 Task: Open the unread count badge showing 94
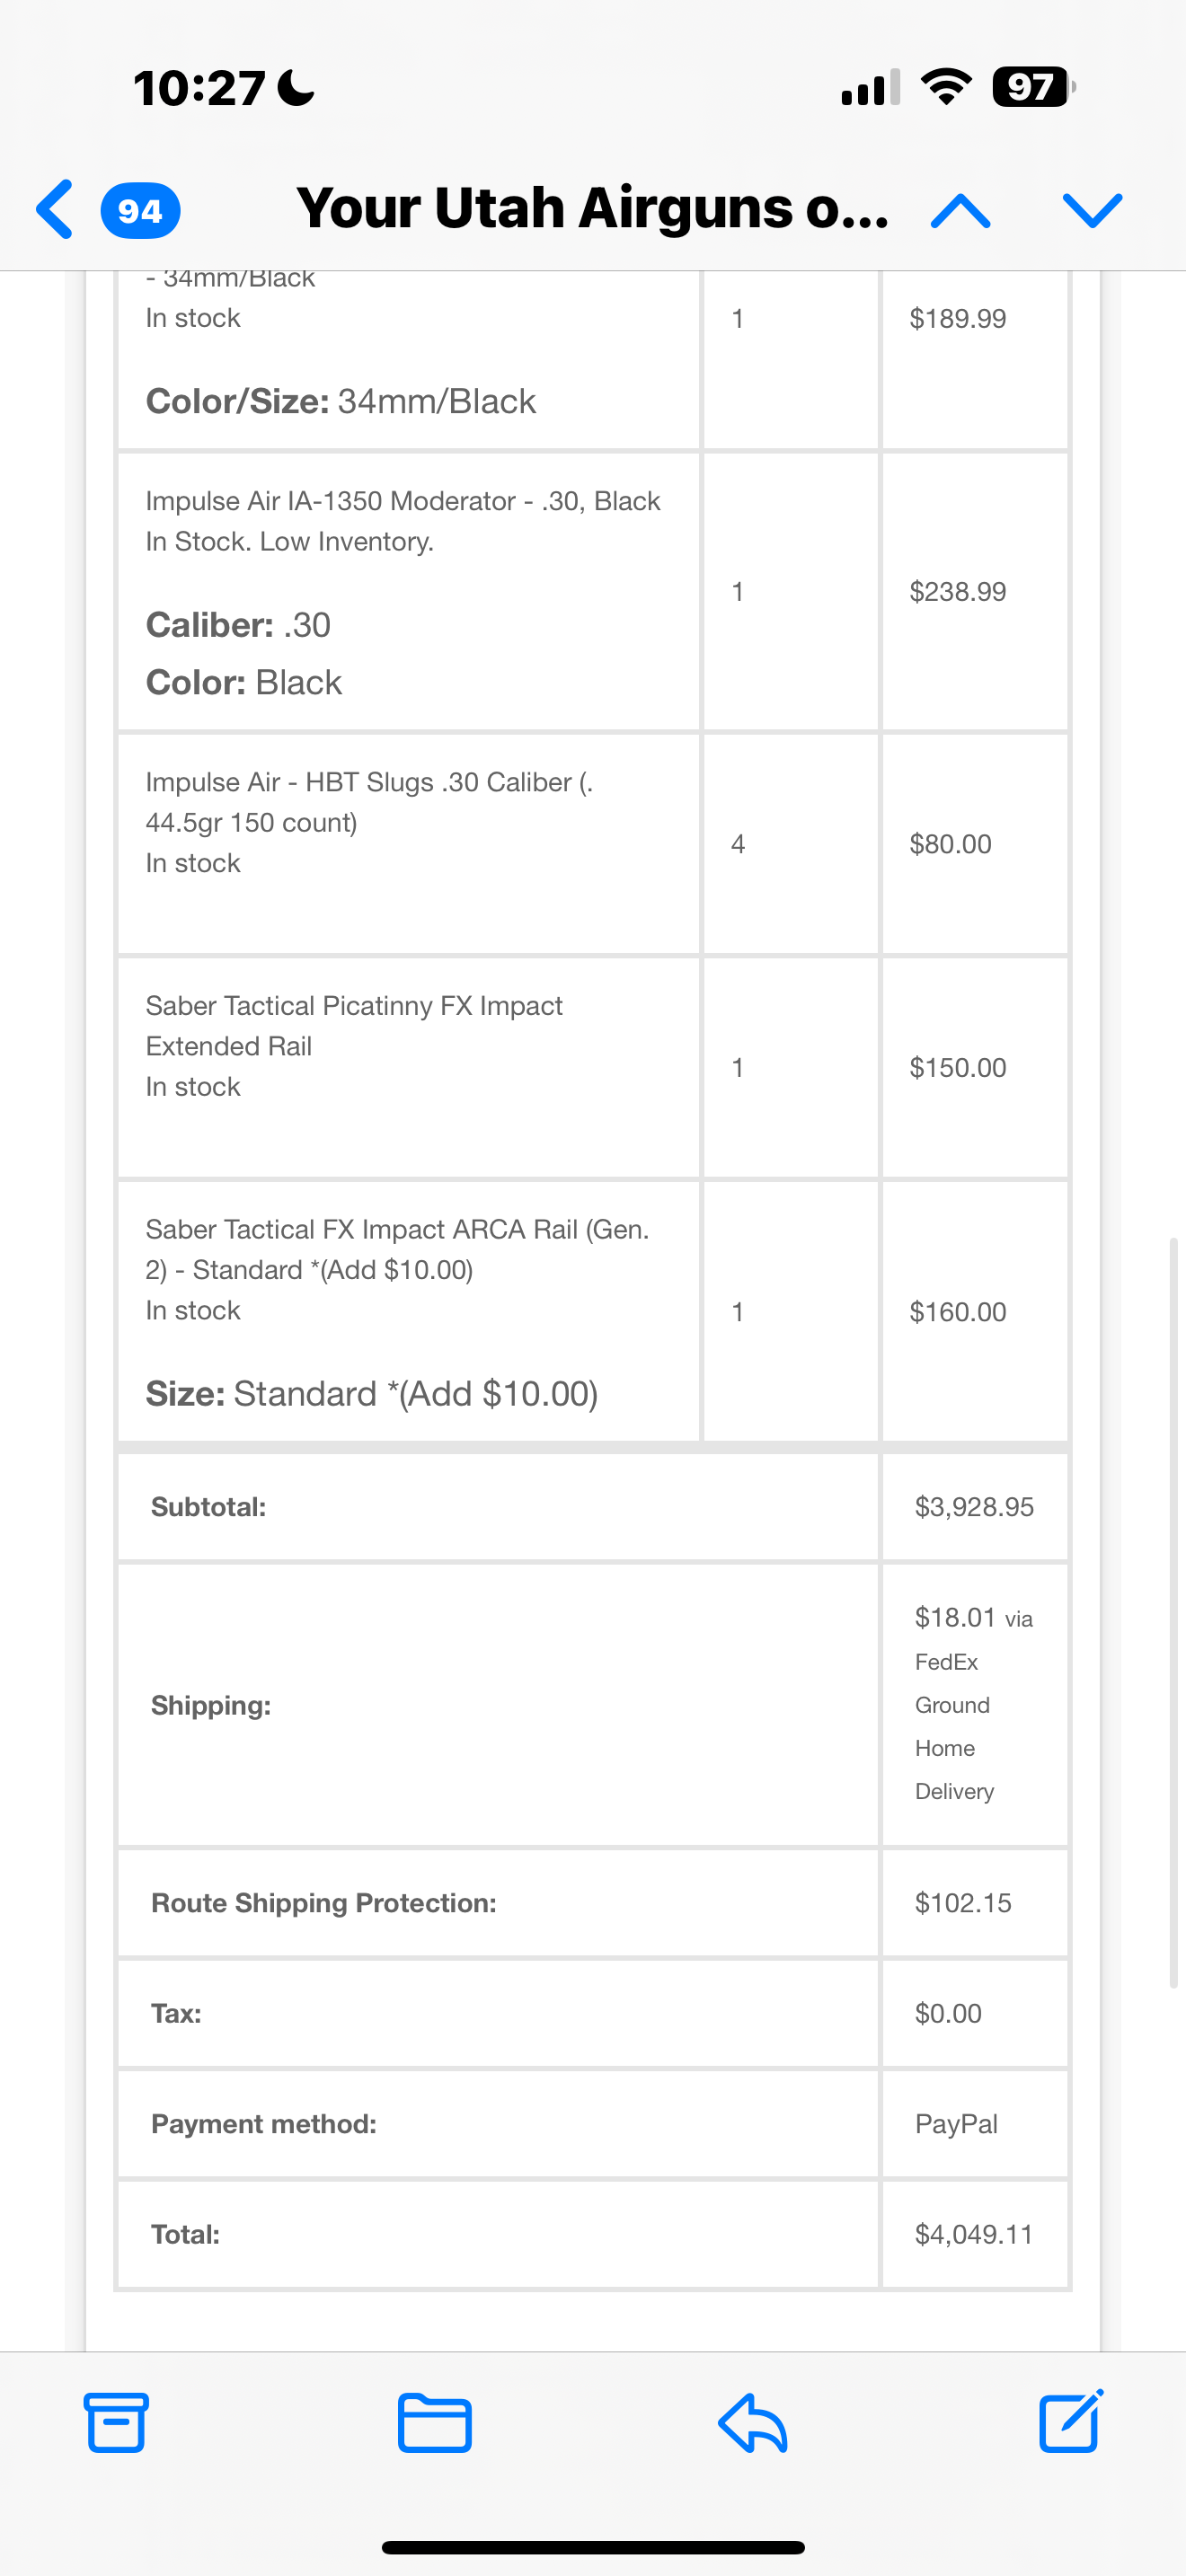(140, 211)
